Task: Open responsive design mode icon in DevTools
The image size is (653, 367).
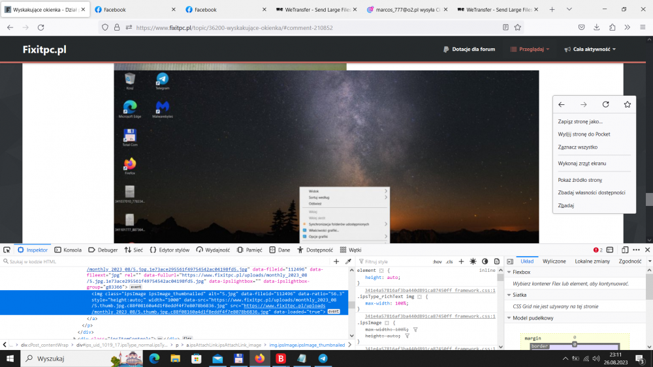Action: coord(625,250)
